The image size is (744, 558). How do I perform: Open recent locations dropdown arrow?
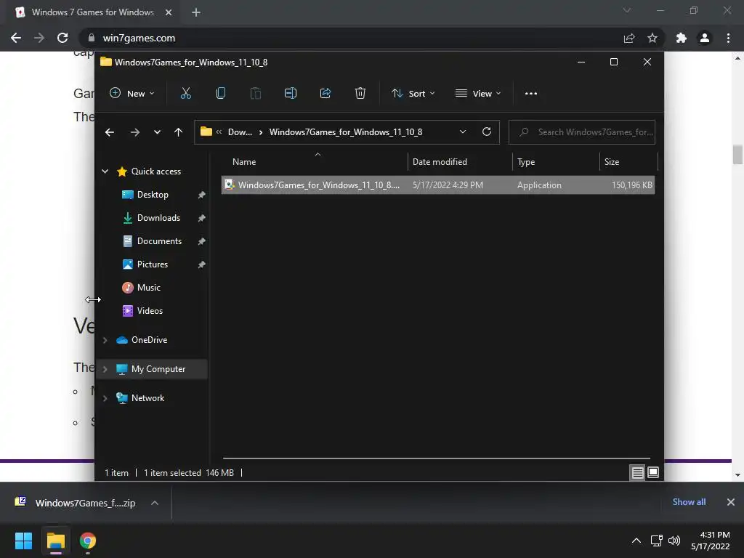click(x=157, y=132)
